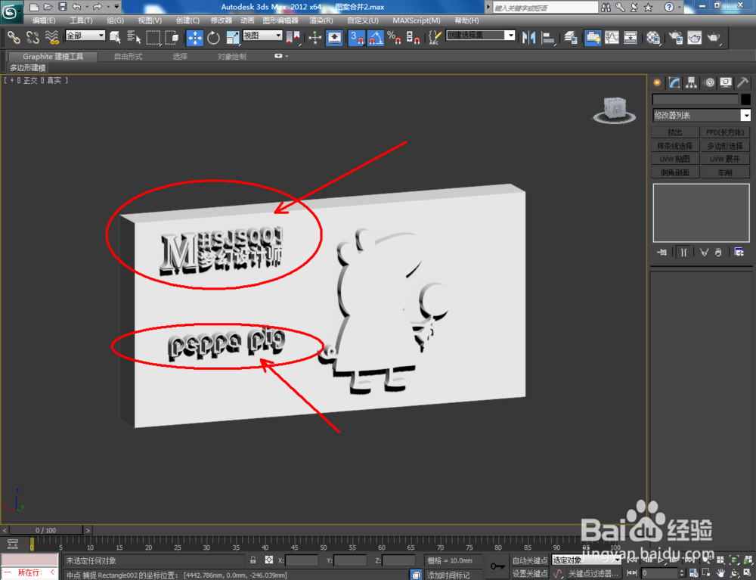Image resolution: width=756 pixels, height=580 pixels.
Task: Click the 倒角剖面 modifier button
Action: [675, 172]
